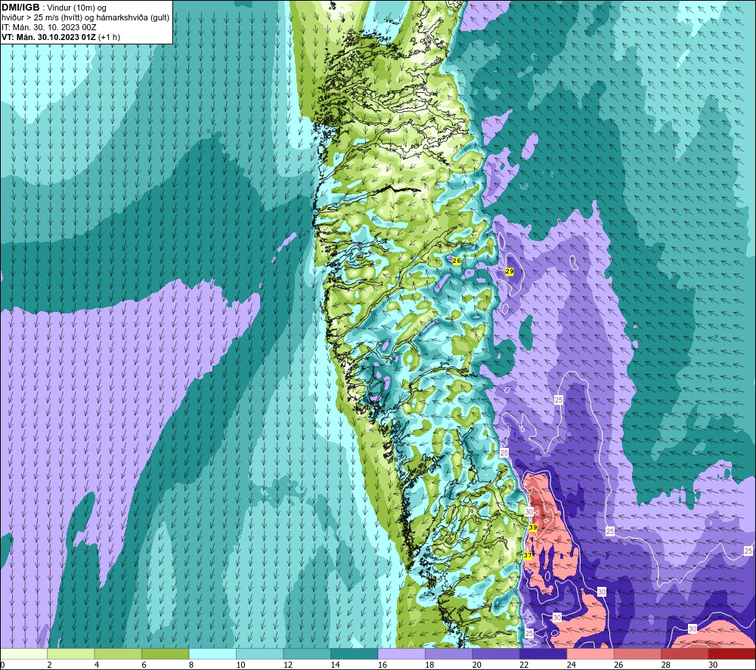Click the legend scale number 24

pyautogui.click(x=572, y=665)
